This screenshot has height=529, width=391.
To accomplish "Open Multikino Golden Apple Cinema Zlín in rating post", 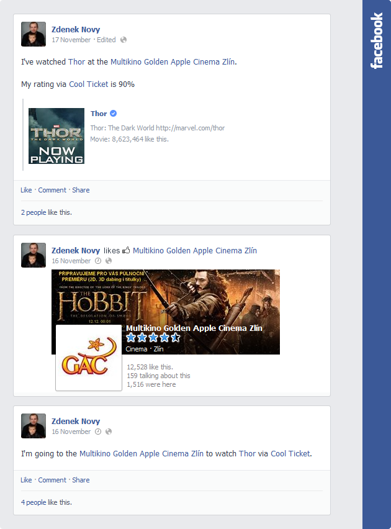I will 173,61.
